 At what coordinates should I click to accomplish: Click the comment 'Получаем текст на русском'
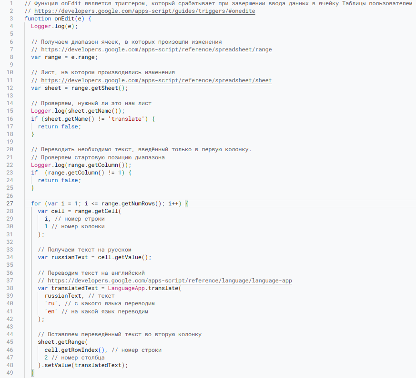[x=84, y=250]
